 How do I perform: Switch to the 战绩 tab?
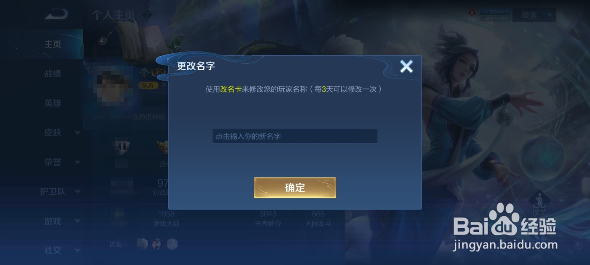52,74
